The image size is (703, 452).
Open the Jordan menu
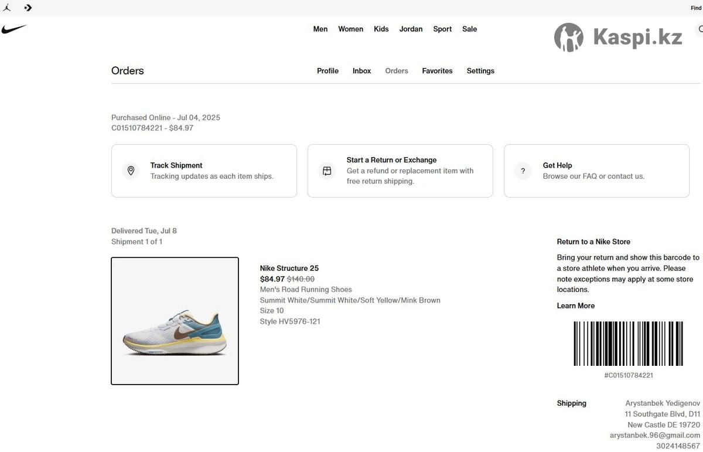point(411,29)
